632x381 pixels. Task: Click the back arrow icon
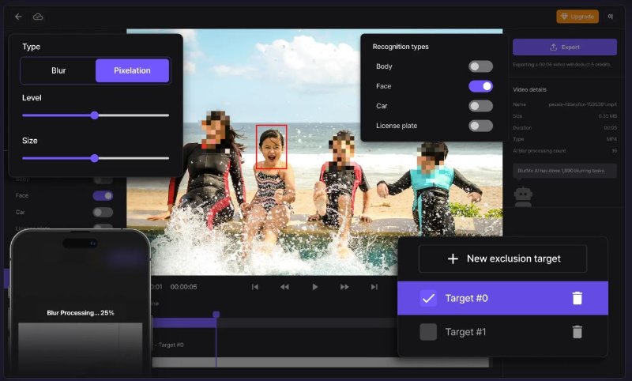coord(18,17)
